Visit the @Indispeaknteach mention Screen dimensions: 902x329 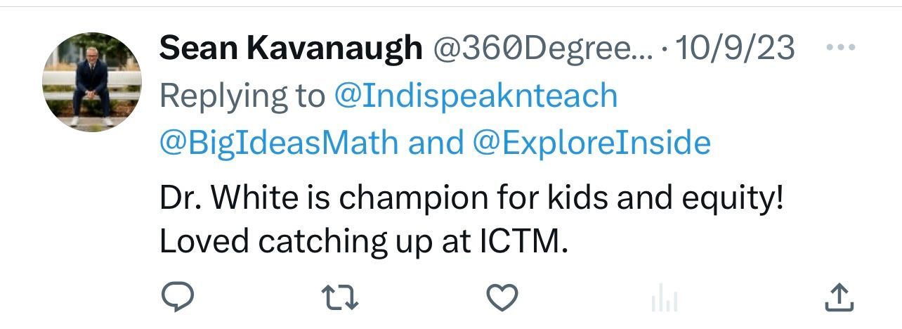pyautogui.click(x=476, y=96)
